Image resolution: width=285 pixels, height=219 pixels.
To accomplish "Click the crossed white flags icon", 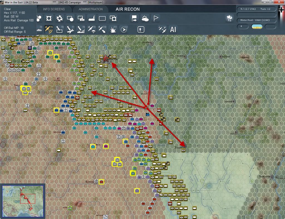I will [x=229, y=18].
